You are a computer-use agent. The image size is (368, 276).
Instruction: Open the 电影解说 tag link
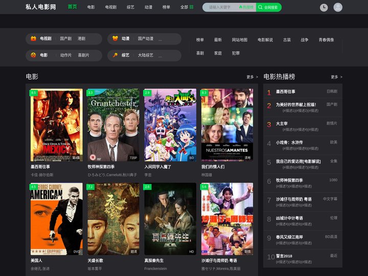pos(265,40)
